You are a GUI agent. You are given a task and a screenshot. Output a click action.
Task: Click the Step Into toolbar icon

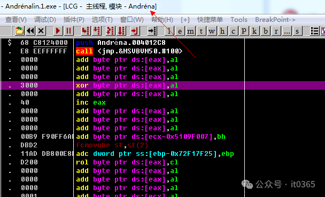[x=86, y=31]
